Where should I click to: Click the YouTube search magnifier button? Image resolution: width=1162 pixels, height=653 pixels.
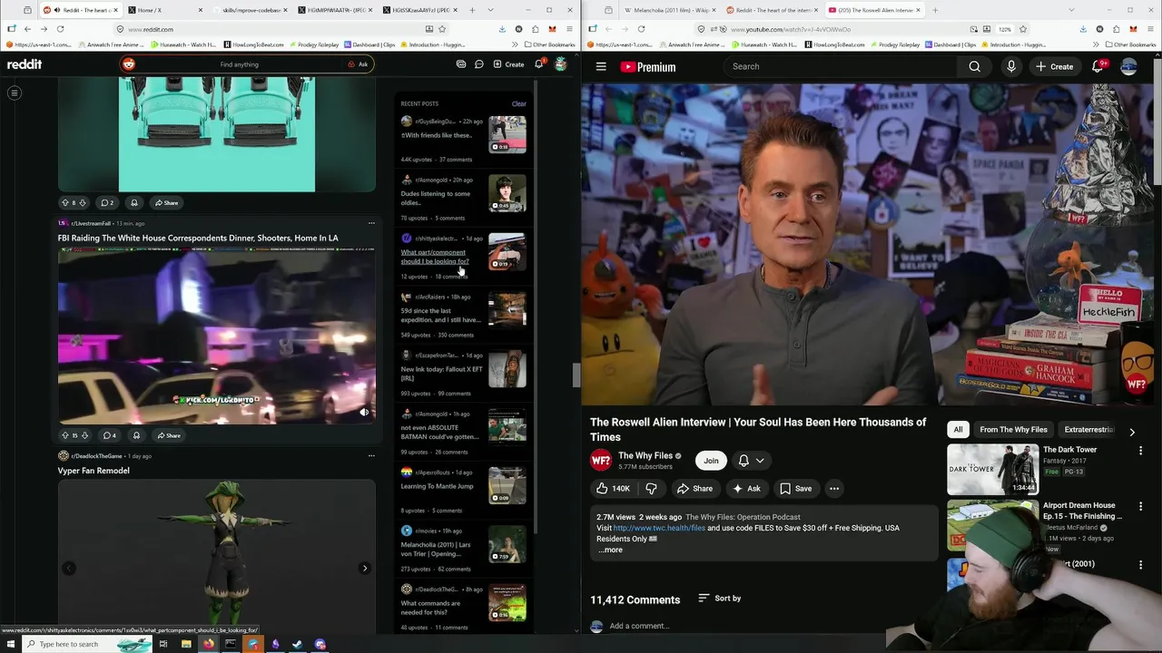(x=974, y=66)
